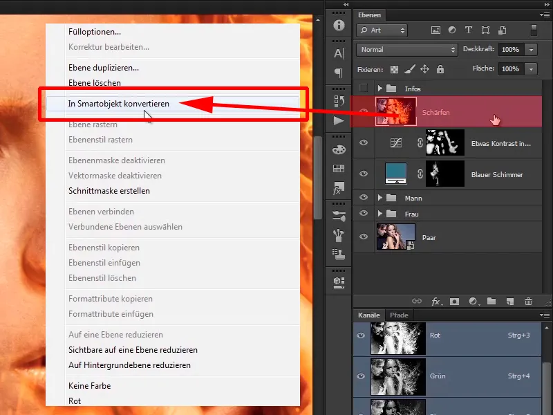Image resolution: width=553 pixels, height=415 pixels.
Task: Open the Brush presets panel icon
Action: click(x=339, y=216)
